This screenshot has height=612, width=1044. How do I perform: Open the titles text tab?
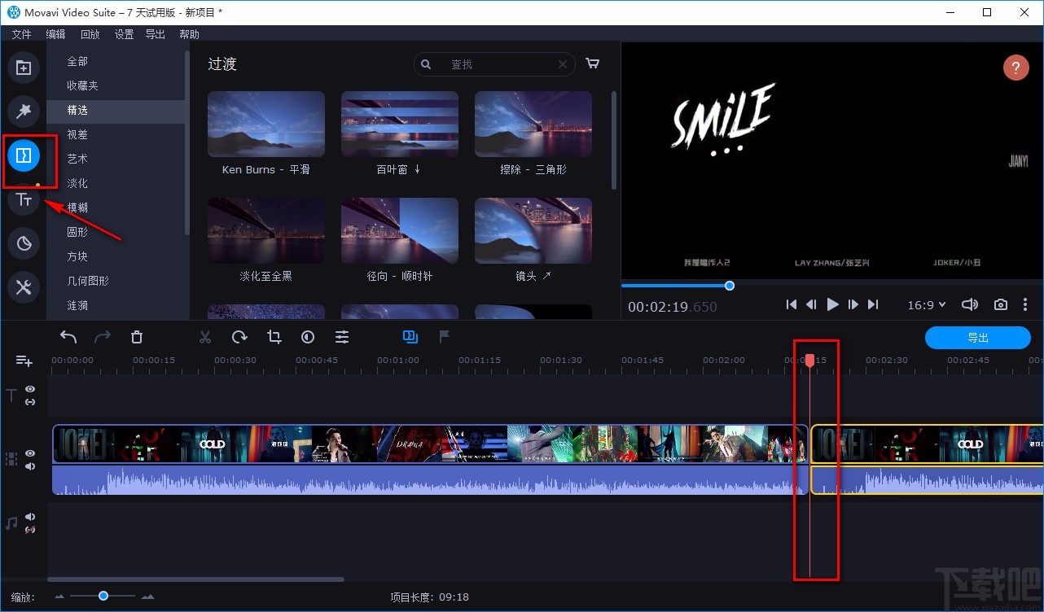click(x=24, y=199)
